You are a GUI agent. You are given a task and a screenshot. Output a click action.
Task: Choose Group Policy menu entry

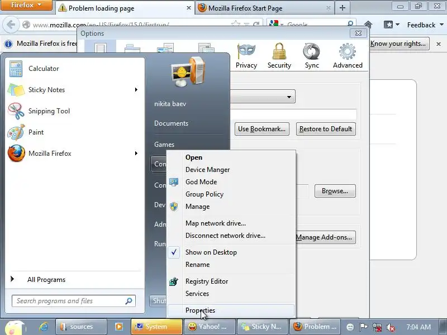231,194
